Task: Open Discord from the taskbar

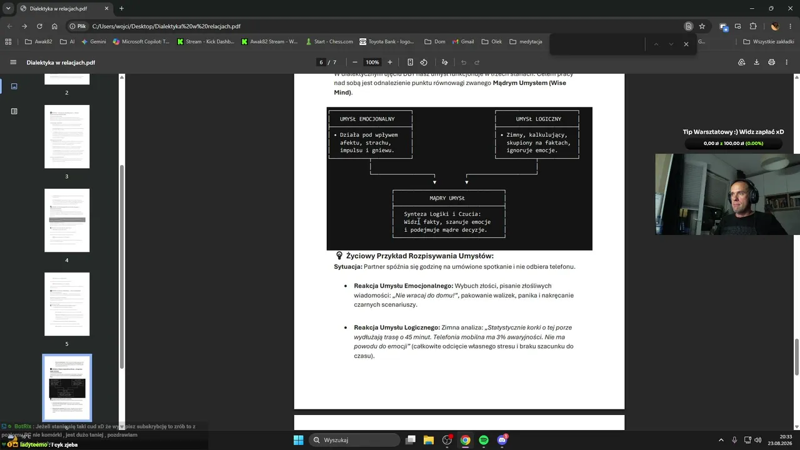Action: (x=502, y=440)
